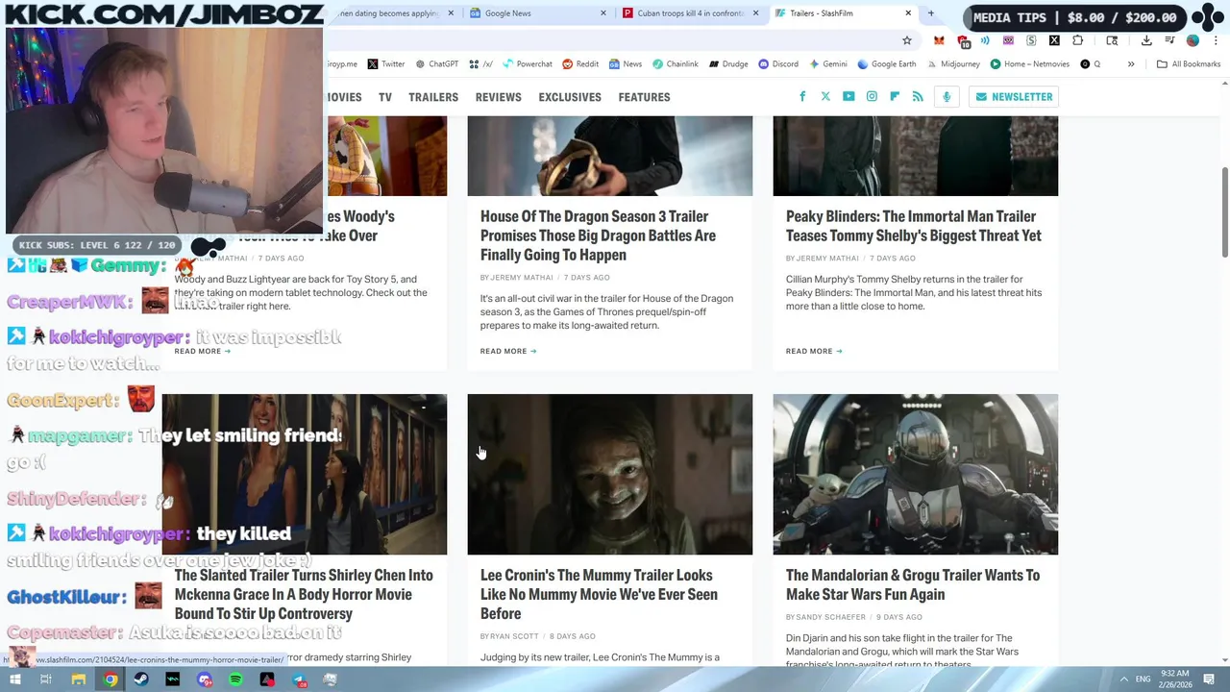Open Task View on the taskbar

46,680
